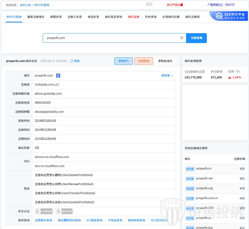Image resolution: width=249 pixels, height=229 pixels.
Task: Click the blue weight badge next to properfx.com
Action: click(x=58, y=76)
